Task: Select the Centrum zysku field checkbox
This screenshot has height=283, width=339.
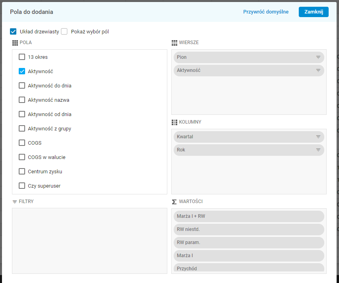Action: (22, 171)
